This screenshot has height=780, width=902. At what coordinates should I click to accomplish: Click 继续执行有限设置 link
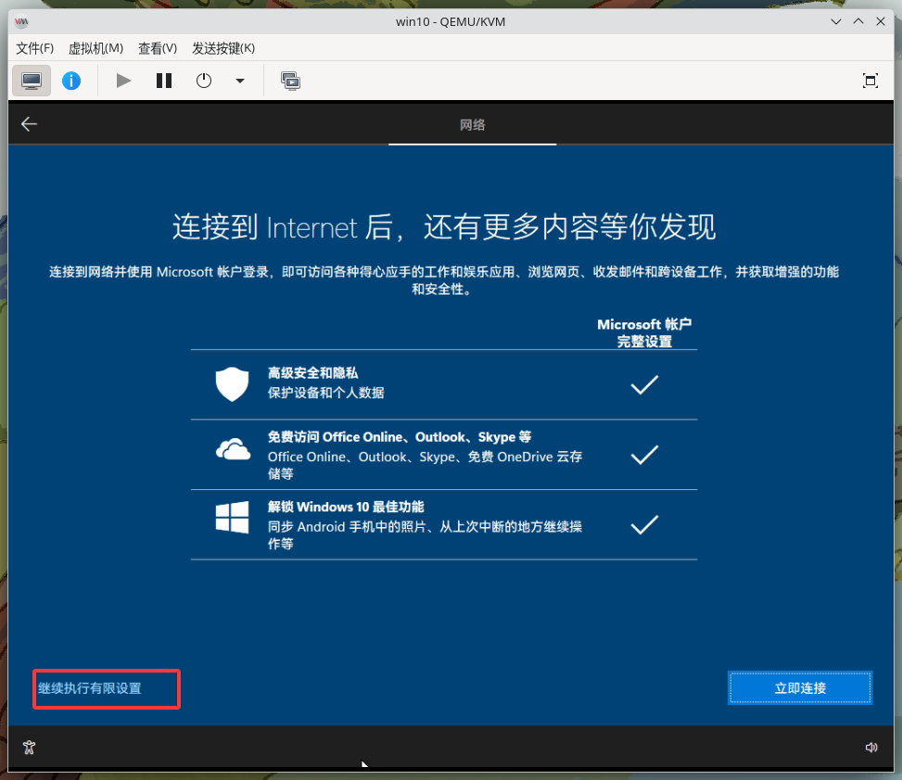[x=90, y=688]
